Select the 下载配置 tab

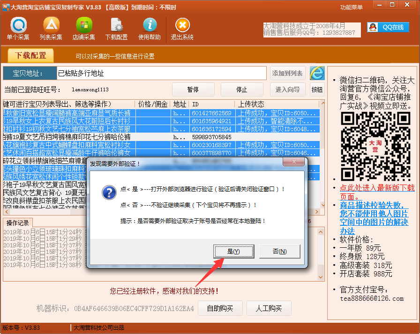tap(30, 55)
